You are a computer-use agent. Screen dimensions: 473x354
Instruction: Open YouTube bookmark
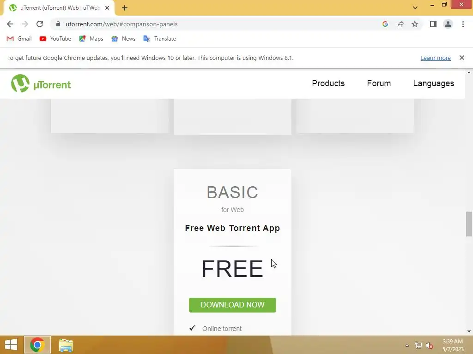click(55, 39)
